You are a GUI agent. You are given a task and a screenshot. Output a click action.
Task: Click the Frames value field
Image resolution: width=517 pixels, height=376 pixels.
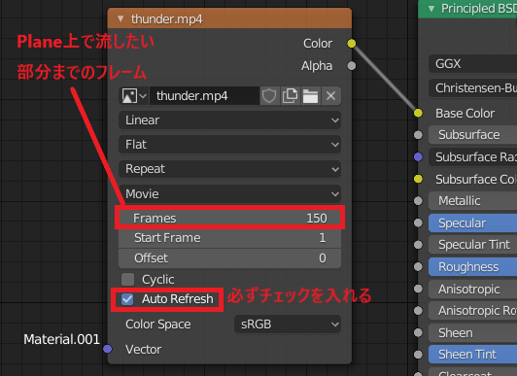(x=229, y=218)
